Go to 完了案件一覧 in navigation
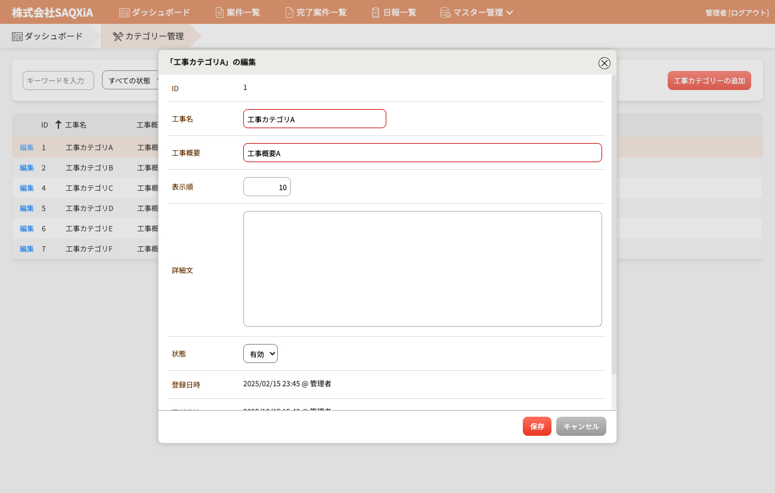 click(x=321, y=13)
